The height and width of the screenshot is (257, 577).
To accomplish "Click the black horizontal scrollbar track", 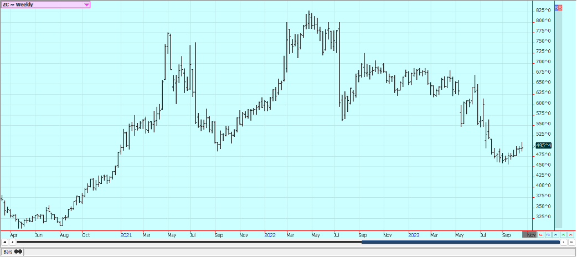I will click(x=189, y=242).
